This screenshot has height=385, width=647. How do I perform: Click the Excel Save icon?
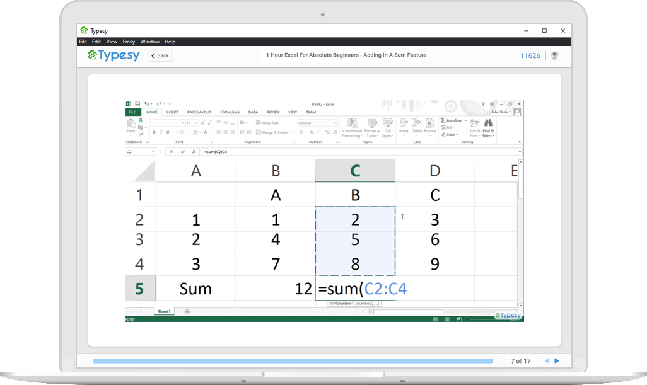coord(137,104)
